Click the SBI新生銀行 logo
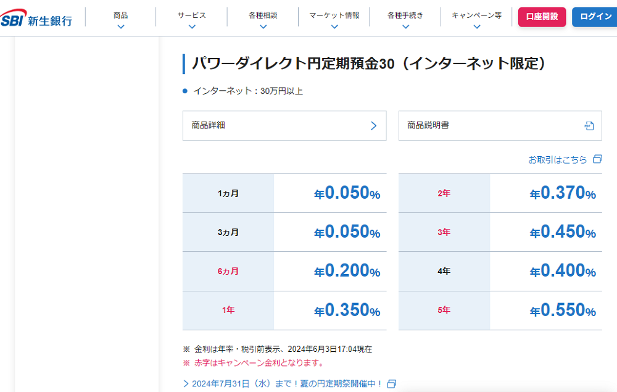 [x=36, y=18]
